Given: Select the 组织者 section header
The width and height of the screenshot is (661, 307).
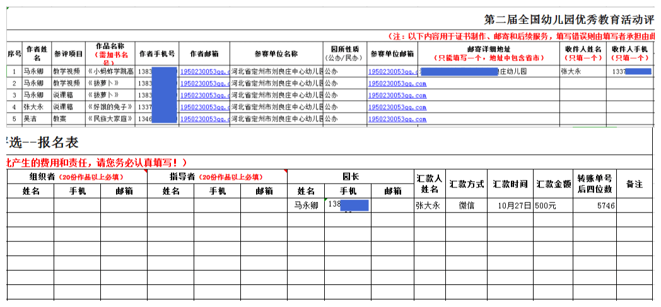Looking at the screenshot, I should pos(77,177).
